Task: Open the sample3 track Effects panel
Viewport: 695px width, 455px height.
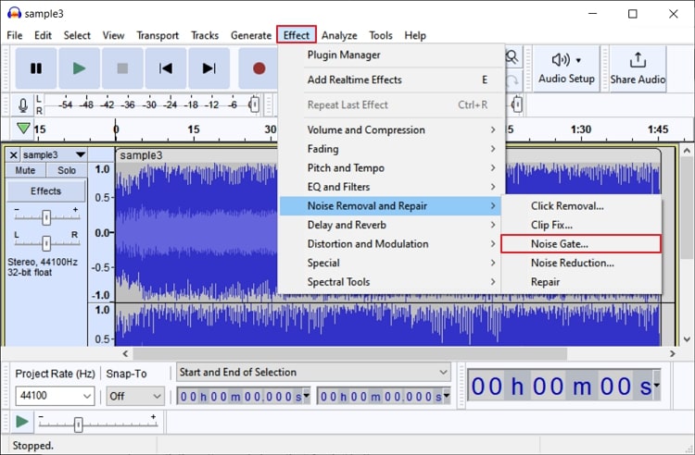Action: coord(45,191)
